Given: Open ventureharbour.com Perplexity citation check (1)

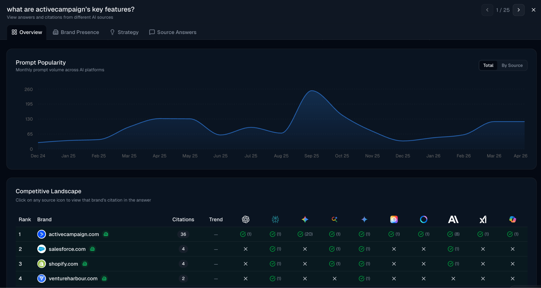Looking at the screenshot, I should tap(275, 279).
